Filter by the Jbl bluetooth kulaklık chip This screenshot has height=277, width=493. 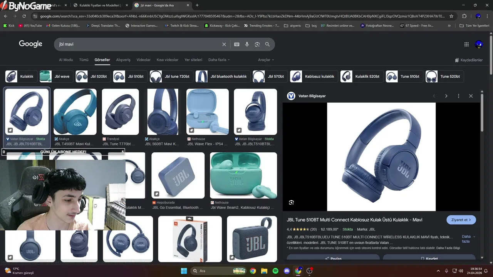pos(223,77)
